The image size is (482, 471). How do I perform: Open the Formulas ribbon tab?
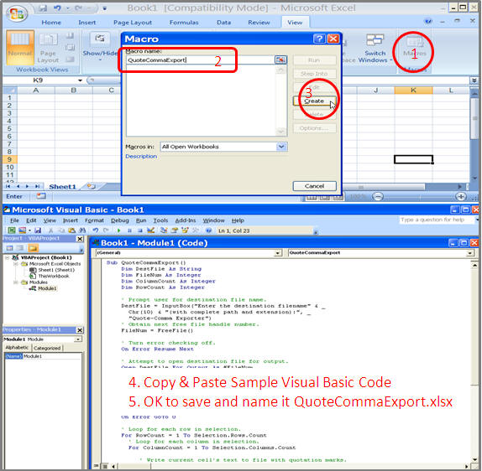[184, 23]
